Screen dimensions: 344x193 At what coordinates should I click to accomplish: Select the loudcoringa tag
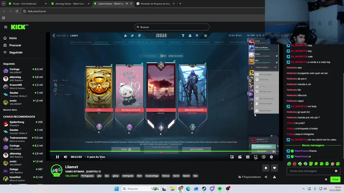pyautogui.click(x=152, y=176)
